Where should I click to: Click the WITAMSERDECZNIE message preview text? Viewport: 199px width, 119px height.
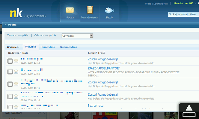tap(133, 74)
